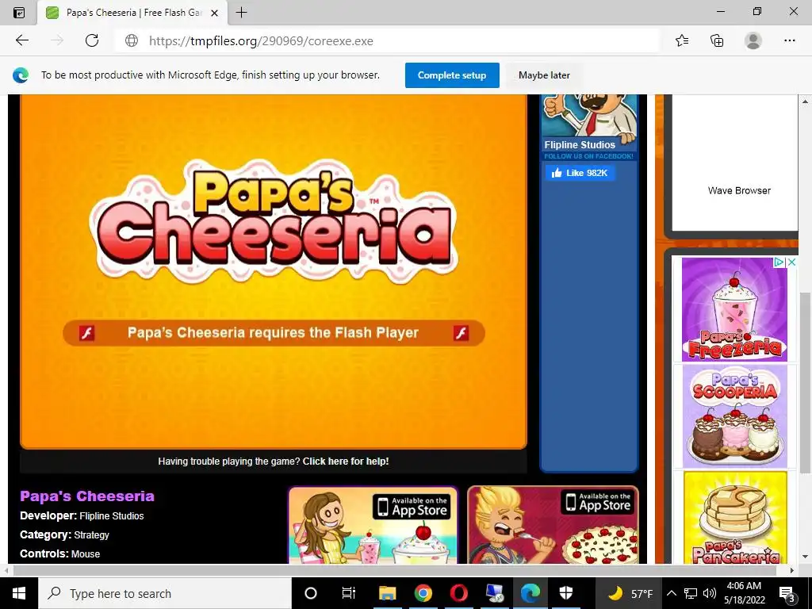812x609 pixels.
Task: Open the Windows Start menu
Action: (19, 593)
